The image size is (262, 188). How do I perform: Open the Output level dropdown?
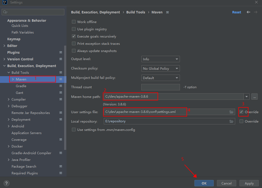pos(160,59)
